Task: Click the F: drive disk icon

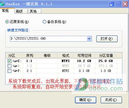Action: pyautogui.click(x=15, y=71)
